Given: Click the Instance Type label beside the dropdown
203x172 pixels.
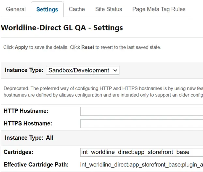Looking at the screenshot, I should click(x=24, y=70).
